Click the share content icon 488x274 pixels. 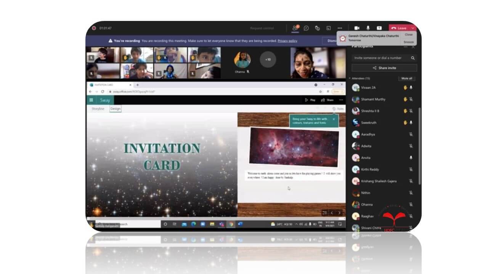tap(379, 28)
